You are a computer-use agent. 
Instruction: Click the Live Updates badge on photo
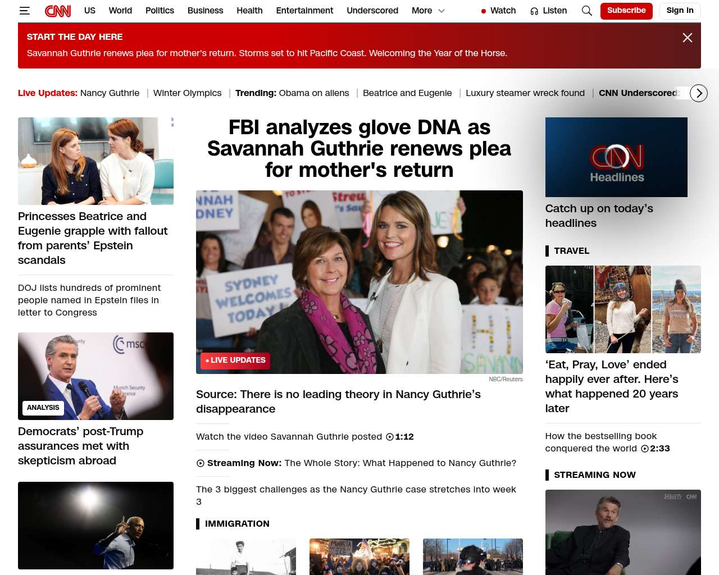[235, 360]
